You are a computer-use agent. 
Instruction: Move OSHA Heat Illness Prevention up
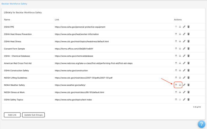[x=176, y=34]
